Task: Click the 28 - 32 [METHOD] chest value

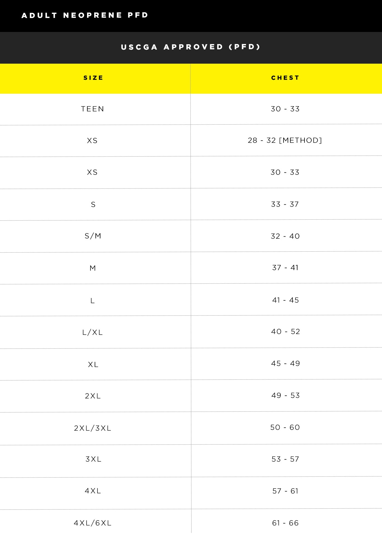Action: [285, 140]
